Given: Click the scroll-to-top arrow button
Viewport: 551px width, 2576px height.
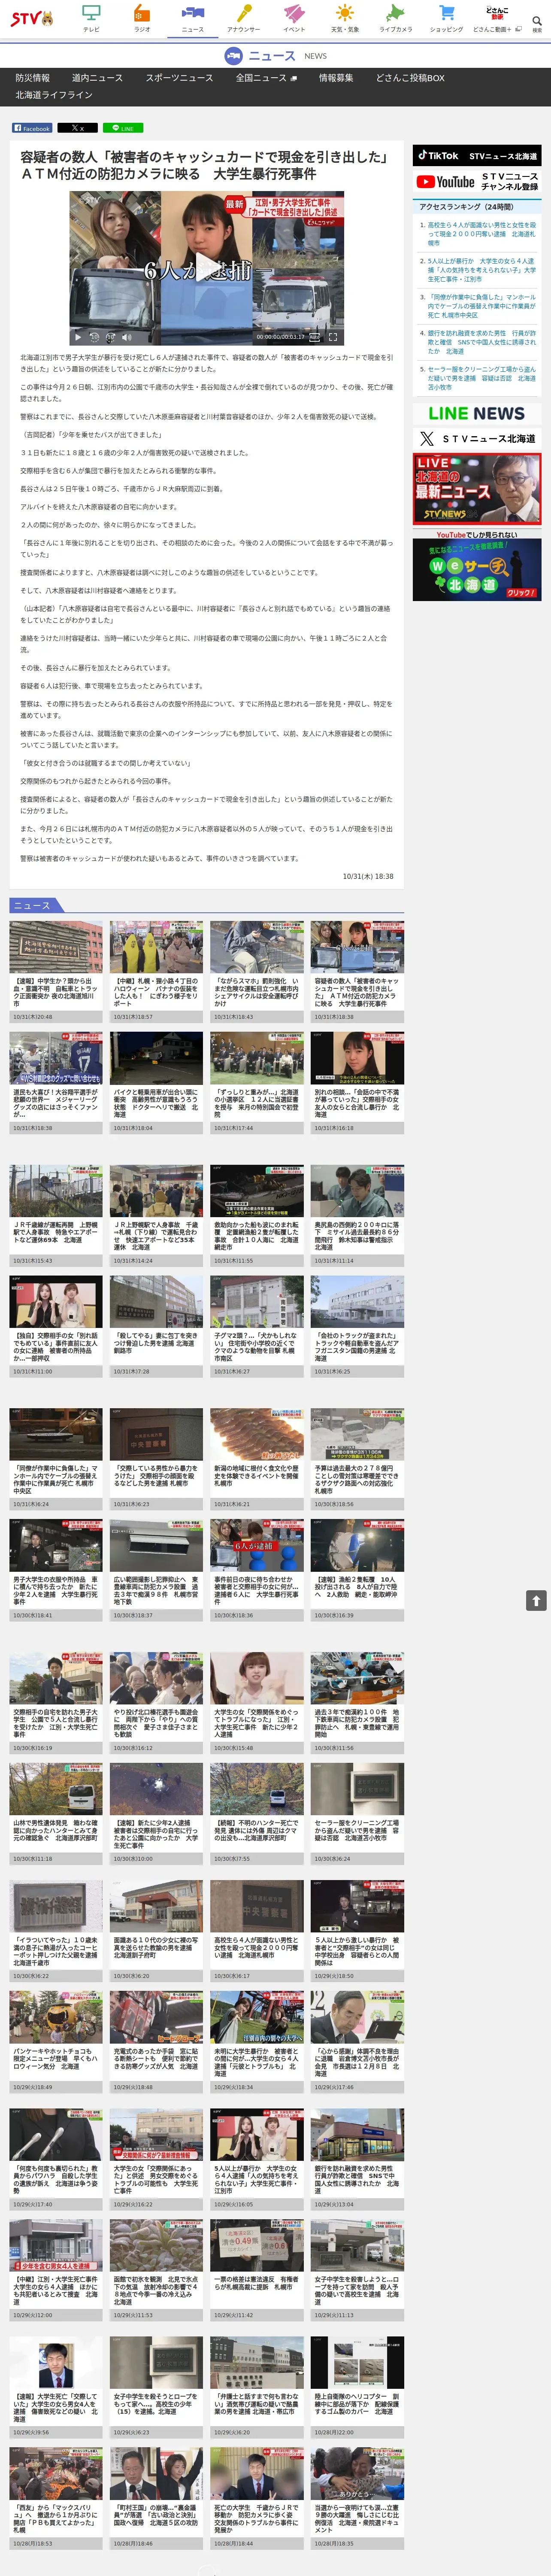Looking at the screenshot, I should [536, 1601].
